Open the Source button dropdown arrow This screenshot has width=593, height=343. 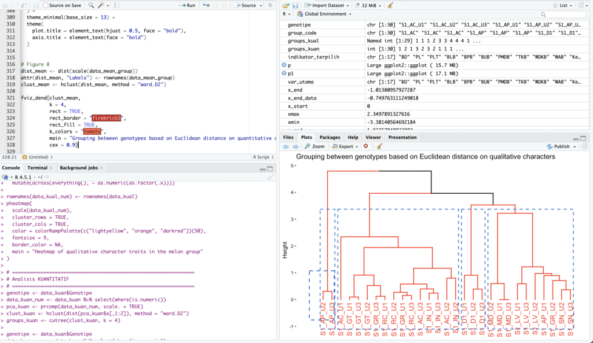[261, 5]
